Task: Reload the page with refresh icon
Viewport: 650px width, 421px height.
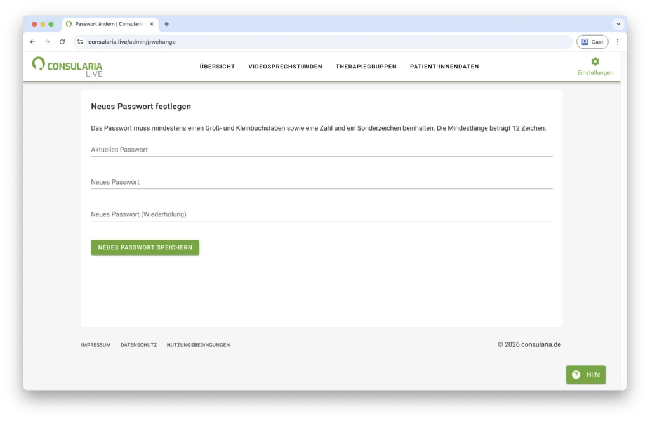Action: pos(62,42)
